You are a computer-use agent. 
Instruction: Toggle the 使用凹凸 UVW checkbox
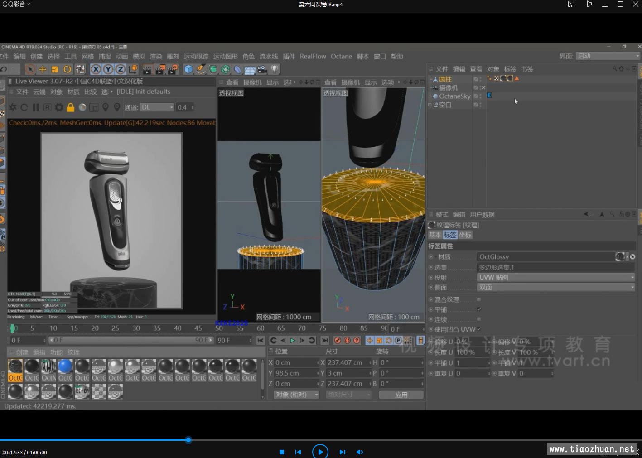(479, 329)
